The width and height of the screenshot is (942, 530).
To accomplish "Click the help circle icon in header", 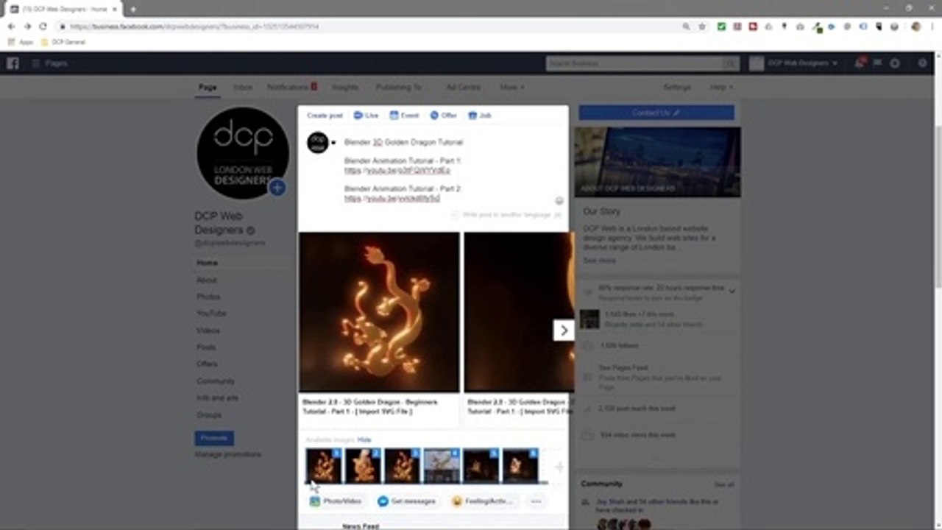I will tap(922, 63).
